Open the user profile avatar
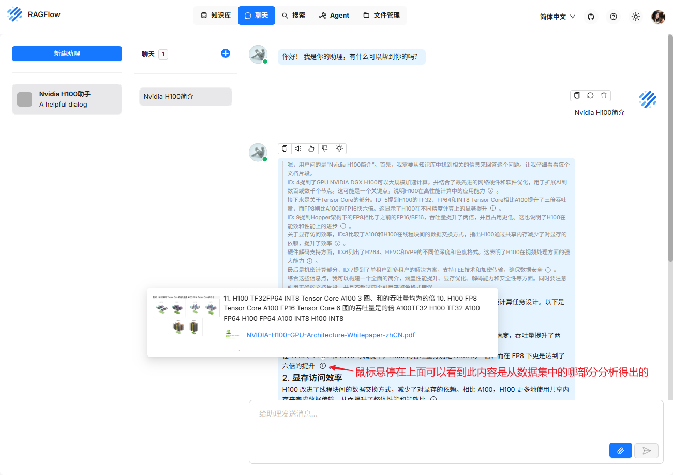Screen dimensions: 673x475 pyautogui.click(x=658, y=17)
